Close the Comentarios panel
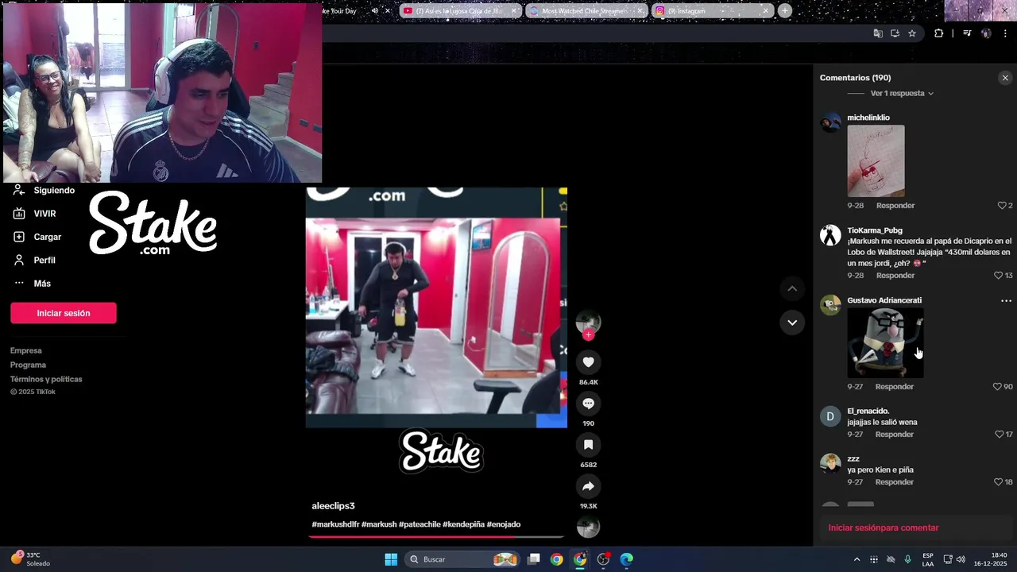The image size is (1017, 572). point(1005,78)
